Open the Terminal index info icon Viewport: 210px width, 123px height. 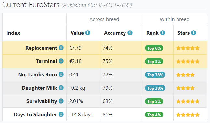click(x=61, y=61)
